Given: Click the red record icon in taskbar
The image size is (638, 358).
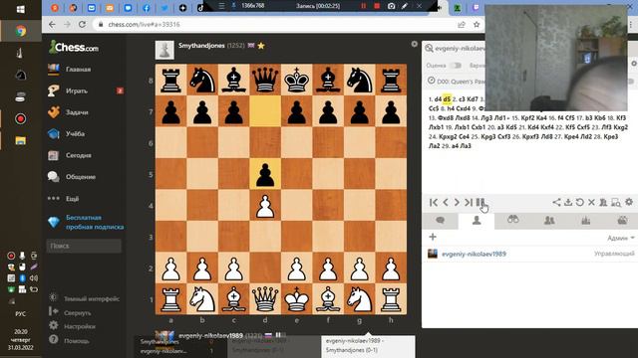Looking at the screenshot, I should [x=20, y=118].
